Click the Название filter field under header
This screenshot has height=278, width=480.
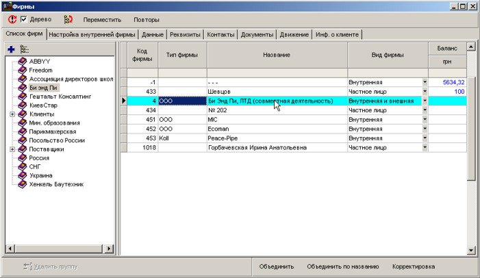point(277,72)
